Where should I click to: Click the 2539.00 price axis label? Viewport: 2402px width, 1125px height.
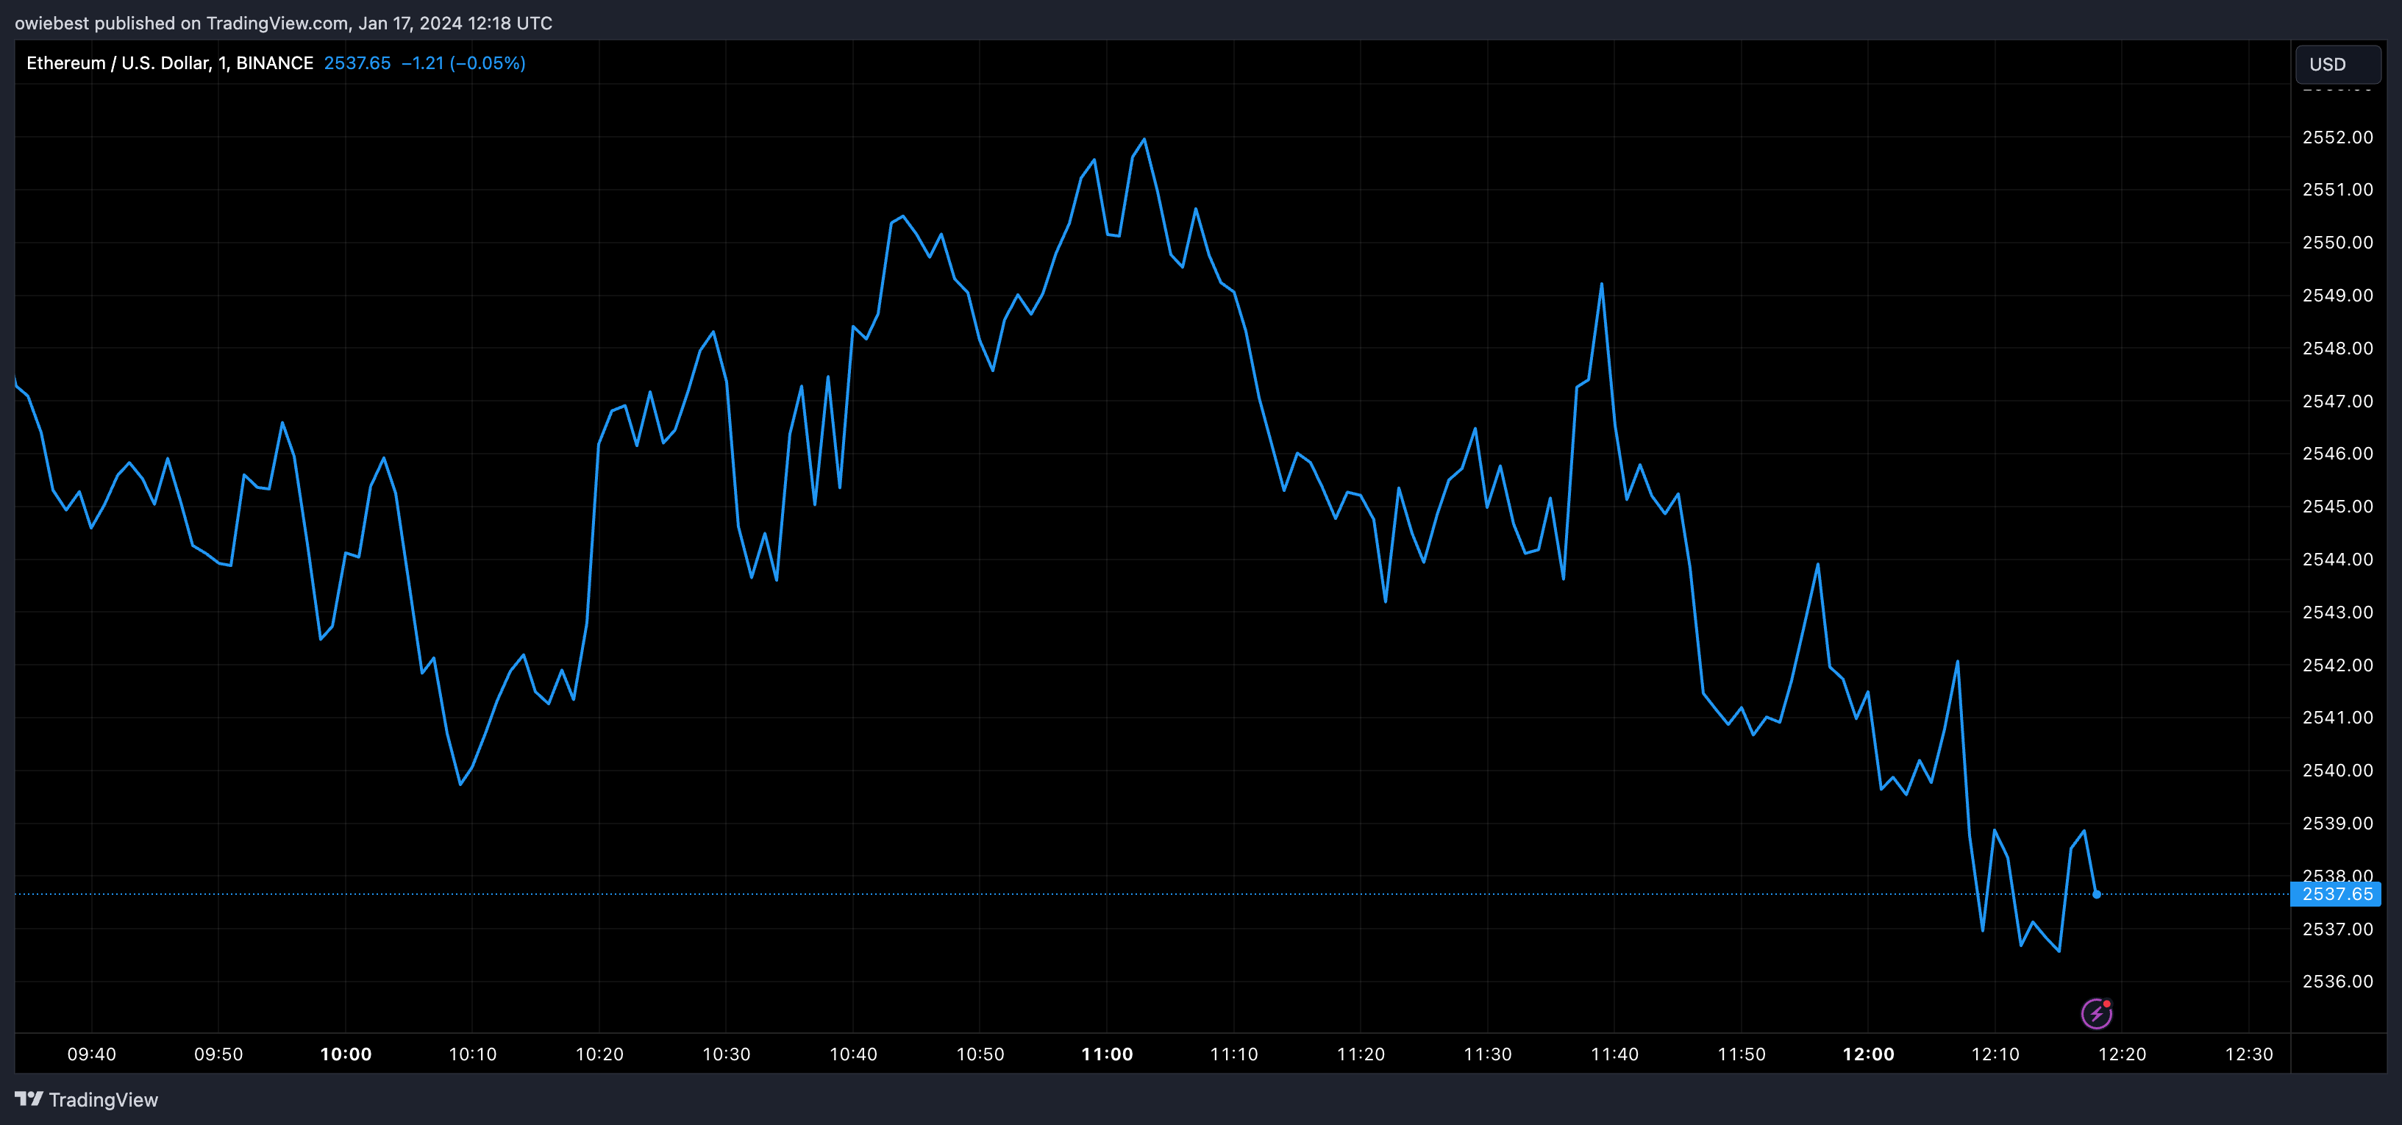[2338, 823]
